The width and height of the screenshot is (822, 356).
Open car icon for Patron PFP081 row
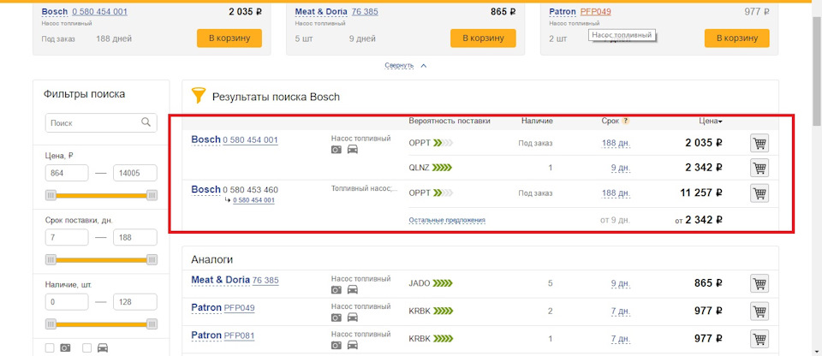click(x=353, y=345)
